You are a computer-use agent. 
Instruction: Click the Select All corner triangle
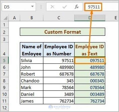click(6, 18)
